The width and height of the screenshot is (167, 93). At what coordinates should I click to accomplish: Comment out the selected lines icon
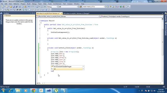23,10
